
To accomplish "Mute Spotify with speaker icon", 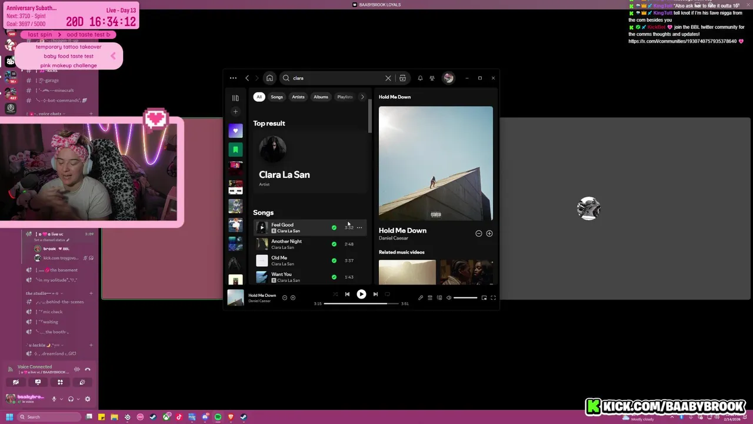I will [x=449, y=298].
